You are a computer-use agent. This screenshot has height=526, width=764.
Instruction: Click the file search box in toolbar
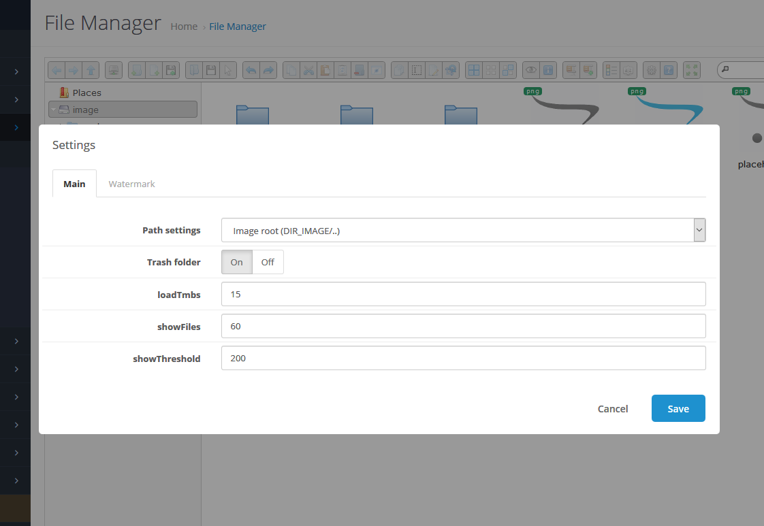[x=741, y=69]
